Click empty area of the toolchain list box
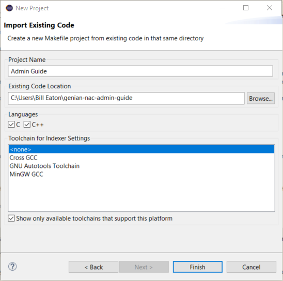Image resolution: width=283 pixels, height=281 pixels. [141, 195]
